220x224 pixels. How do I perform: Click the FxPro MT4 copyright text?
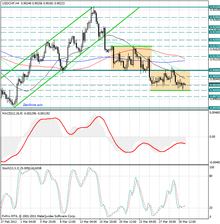pyautogui.click(x=39, y=216)
